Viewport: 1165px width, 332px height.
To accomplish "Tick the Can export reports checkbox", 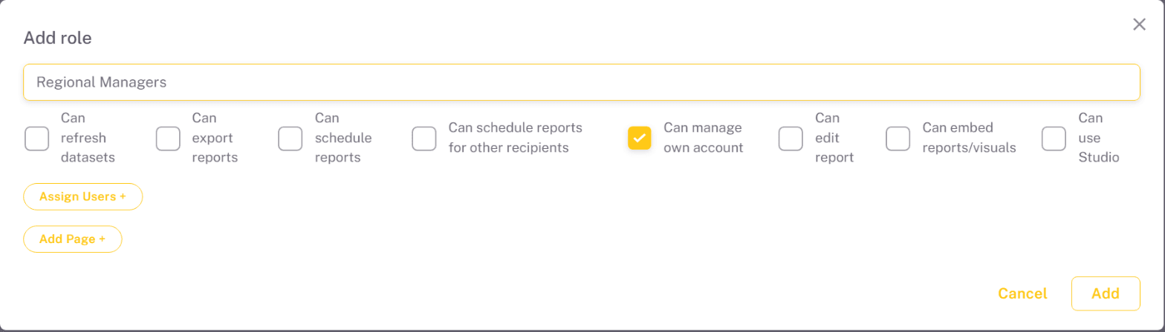I will tap(168, 138).
